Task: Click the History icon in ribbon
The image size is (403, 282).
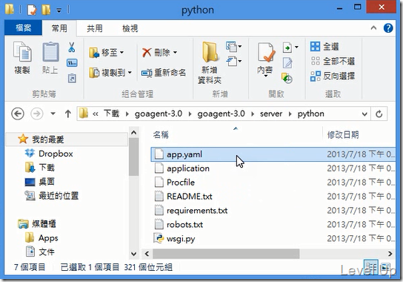Action: point(287,78)
